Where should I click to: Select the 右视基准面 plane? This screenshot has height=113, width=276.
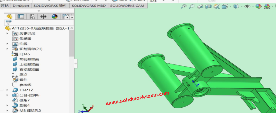[29, 70]
